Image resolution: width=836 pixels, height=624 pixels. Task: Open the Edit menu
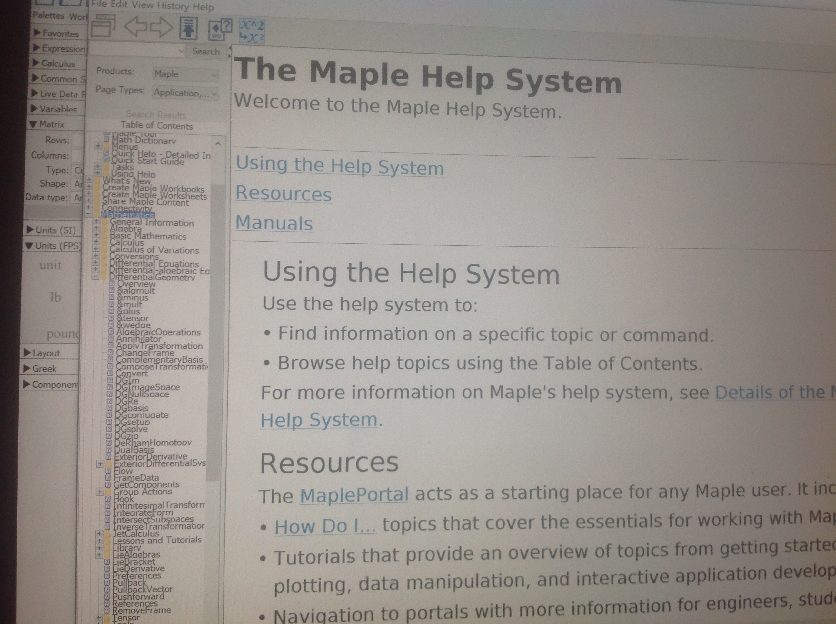click(x=119, y=5)
